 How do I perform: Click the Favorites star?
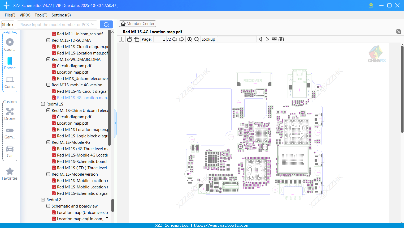[10, 173]
